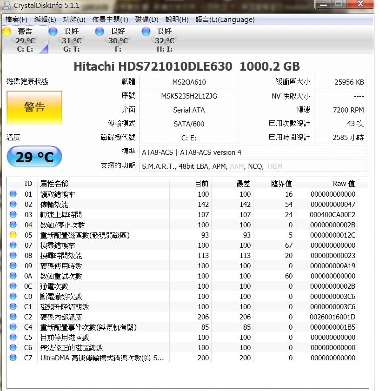Click the 屬性名稱 column header

click(x=104, y=184)
